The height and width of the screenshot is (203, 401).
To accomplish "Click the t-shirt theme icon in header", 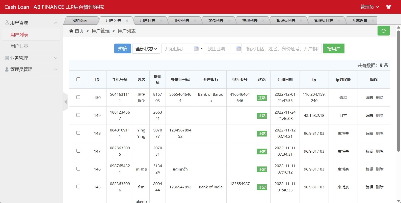I will coord(389,7).
